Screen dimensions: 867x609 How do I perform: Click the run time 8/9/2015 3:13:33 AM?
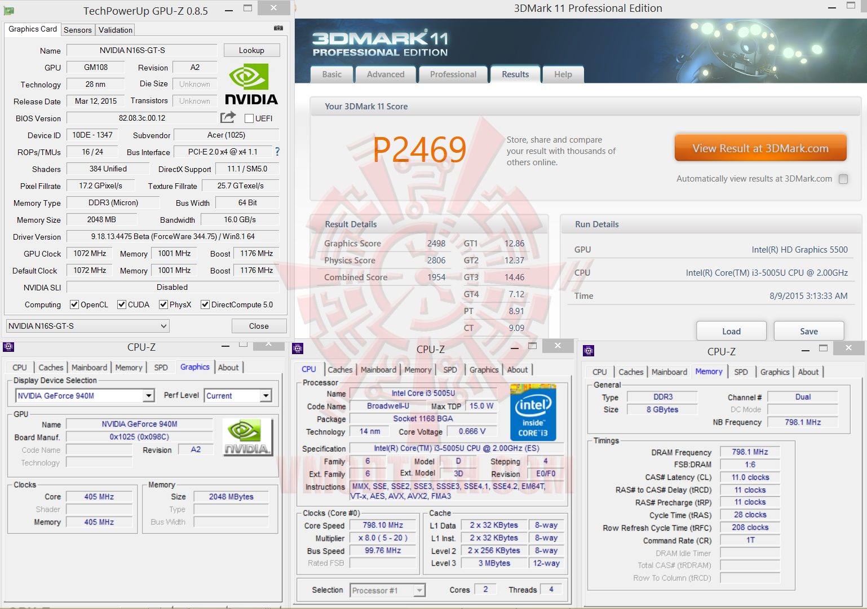click(808, 296)
